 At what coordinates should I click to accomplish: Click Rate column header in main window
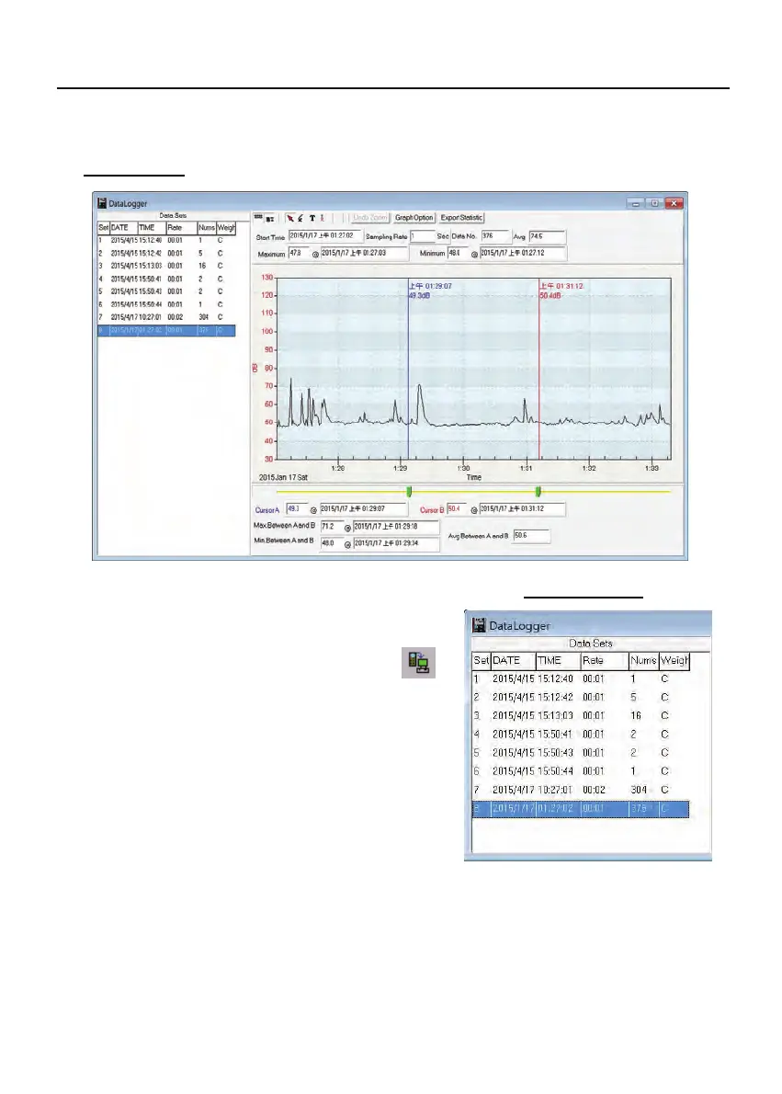[181, 227]
